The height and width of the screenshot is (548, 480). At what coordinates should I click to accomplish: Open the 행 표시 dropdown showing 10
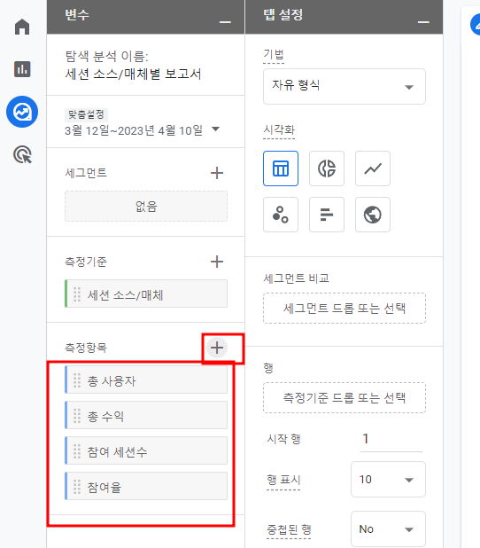coord(388,480)
